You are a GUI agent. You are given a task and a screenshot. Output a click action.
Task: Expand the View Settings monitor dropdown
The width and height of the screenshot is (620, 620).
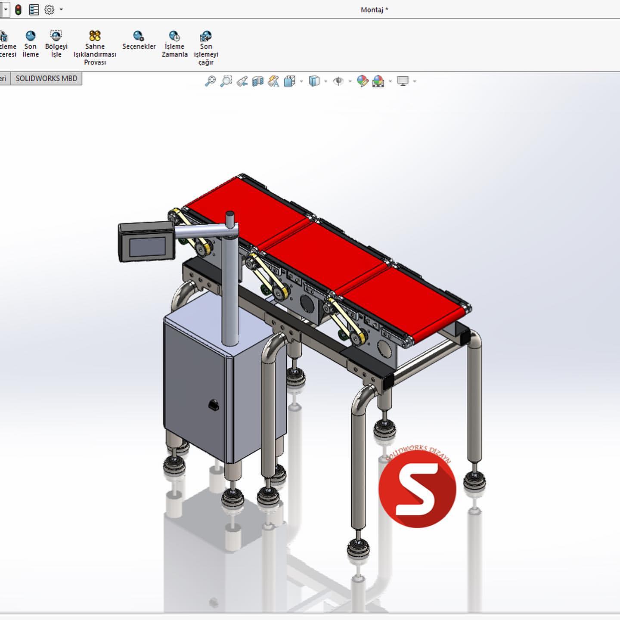pyautogui.click(x=414, y=81)
